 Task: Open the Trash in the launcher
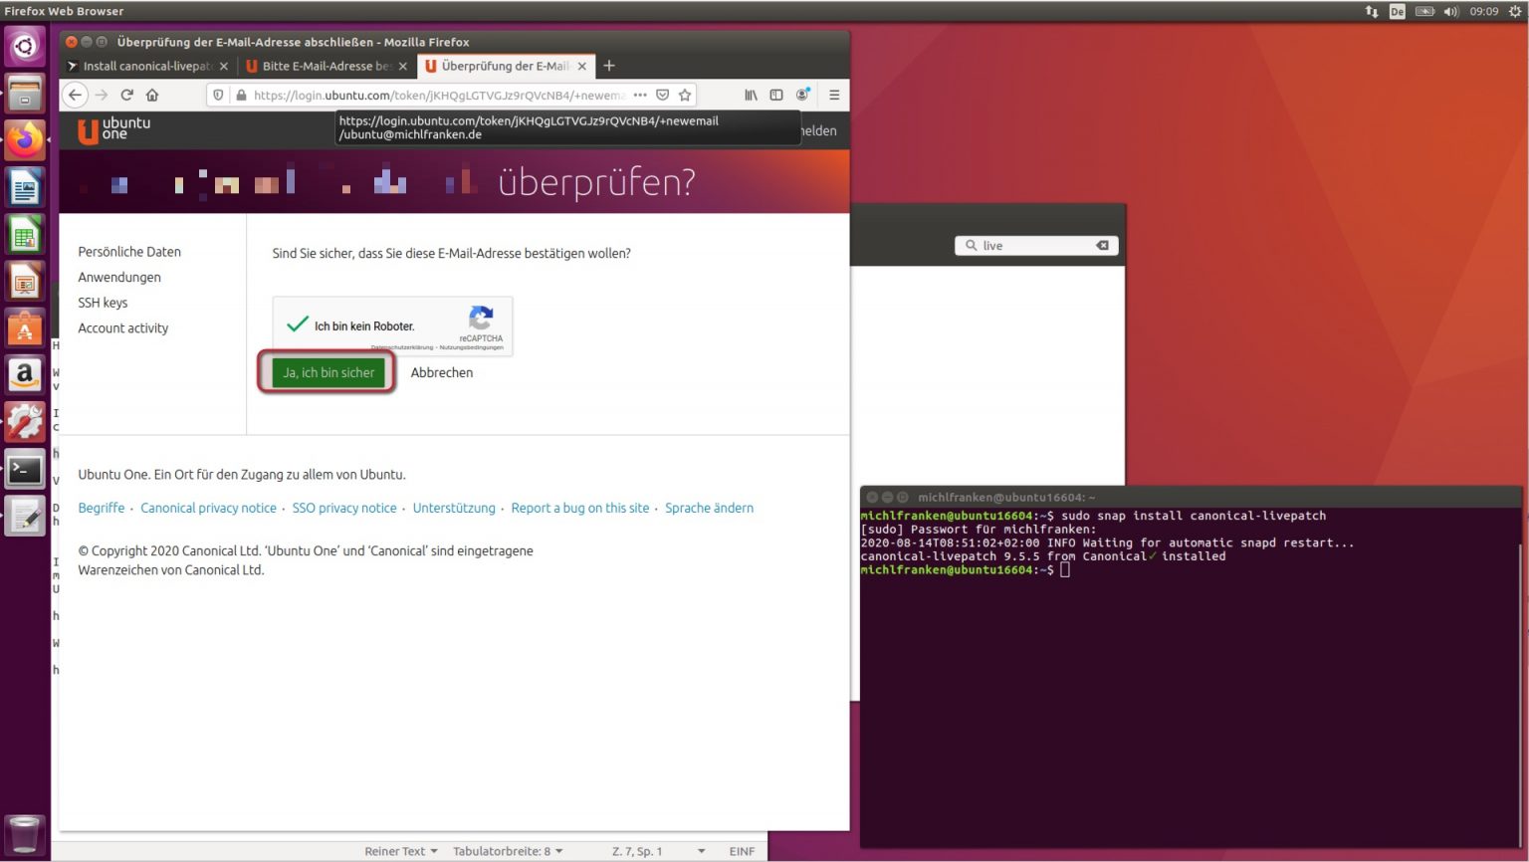(x=25, y=834)
